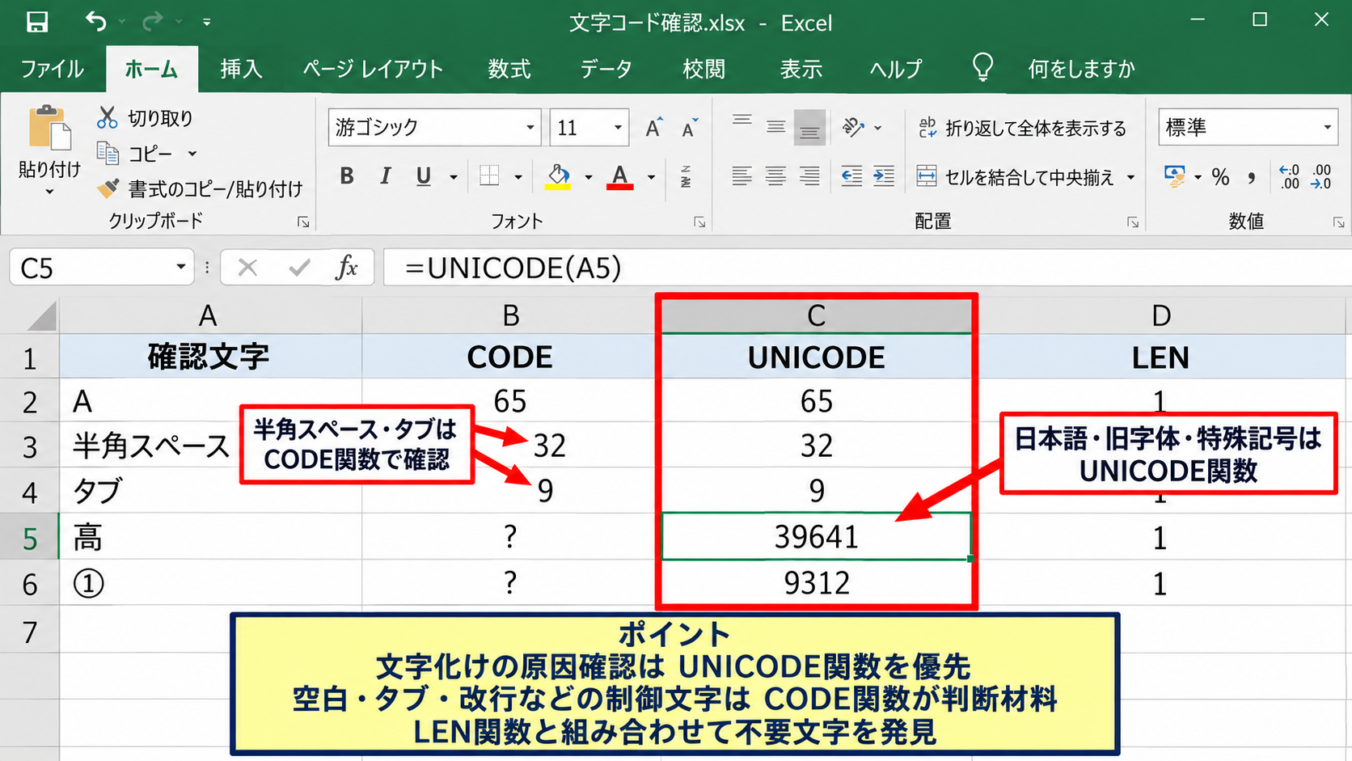Select column D header
Image resolution: width=1352 pixels, height=761 pixels.
tap(1161, 316)
